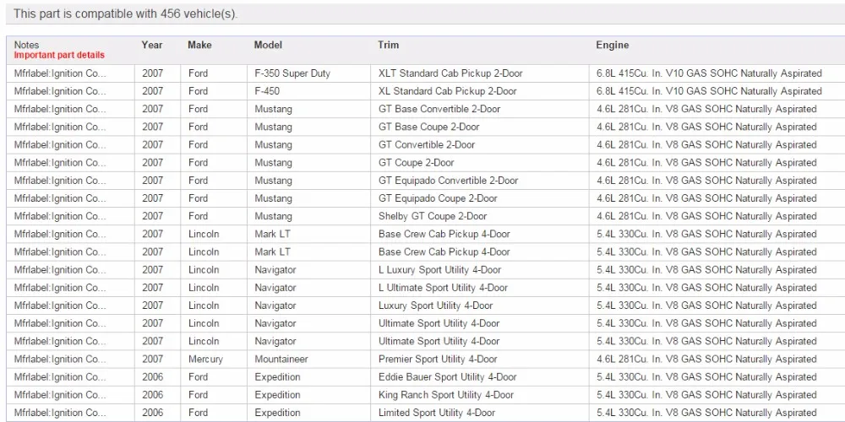This screenshot has height=422, width=845.
Task: Select "GT Base Coupe 2-Door" trim cell
Action: tap(429, 127)
